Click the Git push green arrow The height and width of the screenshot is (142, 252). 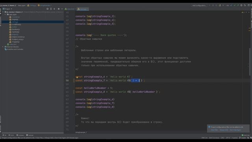coord(238,5)
